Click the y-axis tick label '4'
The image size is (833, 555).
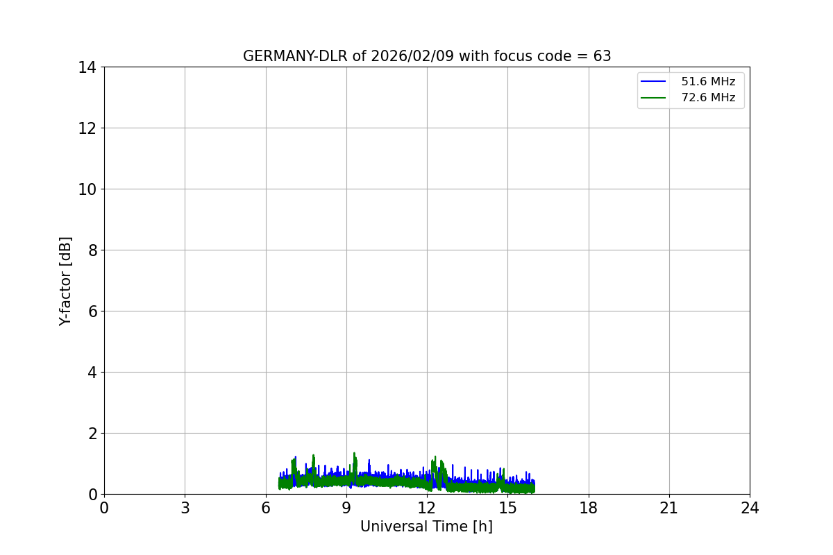click(x=92, y=373)
